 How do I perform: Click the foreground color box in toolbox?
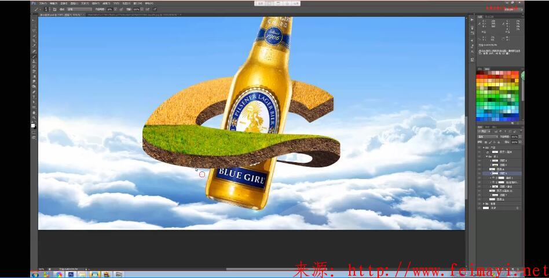tap(33, 125)
